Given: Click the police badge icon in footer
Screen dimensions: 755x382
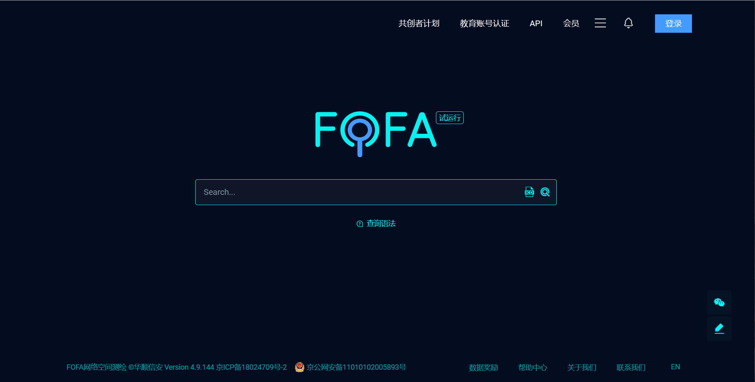Looking at the screenshot, I should [x=300, y=367].
